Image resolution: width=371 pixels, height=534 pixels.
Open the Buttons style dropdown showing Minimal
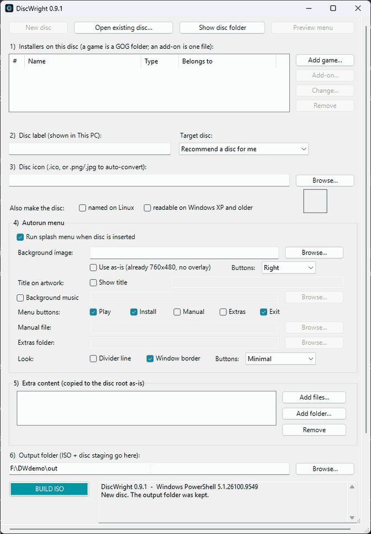pyautogui.click(x=280, y=359)
